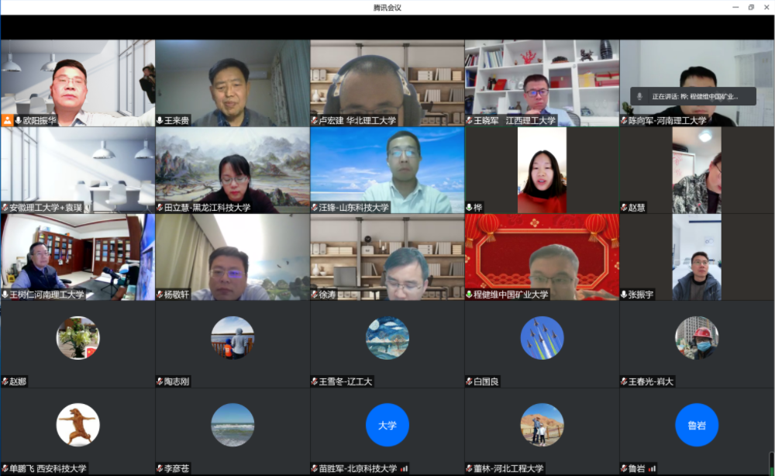Viewport: 775px width, 476px height.
Task: Click the microphone icon next to 桦
Action: tap(469, 208)
